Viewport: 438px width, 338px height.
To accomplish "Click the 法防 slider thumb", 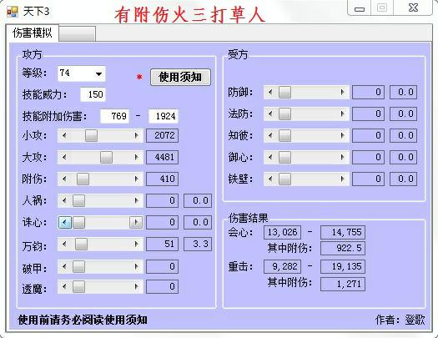I will point(284,114).
